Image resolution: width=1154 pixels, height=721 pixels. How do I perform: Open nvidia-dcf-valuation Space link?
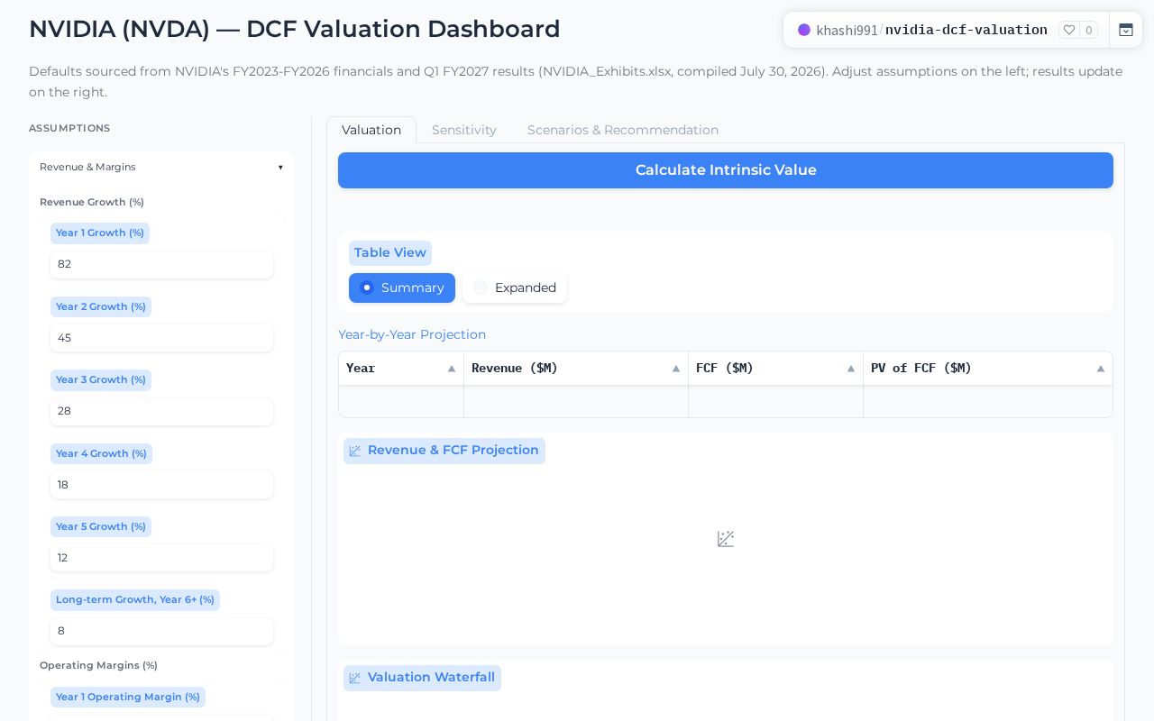pos(966,30)
